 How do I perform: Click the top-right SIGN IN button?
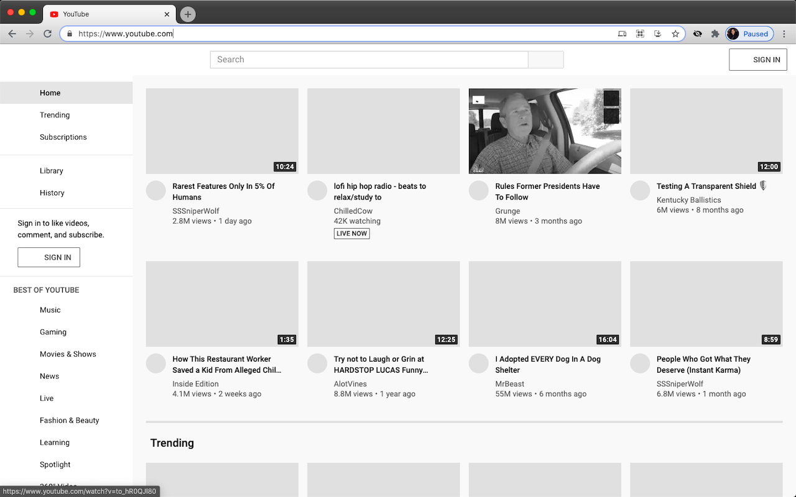click(x=758, y=60)
